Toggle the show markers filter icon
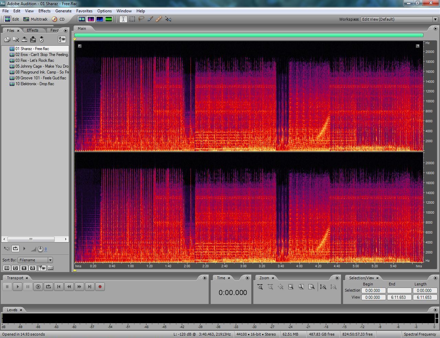Image resolution: width=440 pixels, height=338 pixels. click(x=42, y=268)
